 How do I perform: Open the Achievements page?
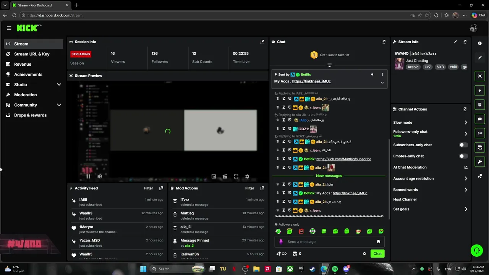point(34,74)
